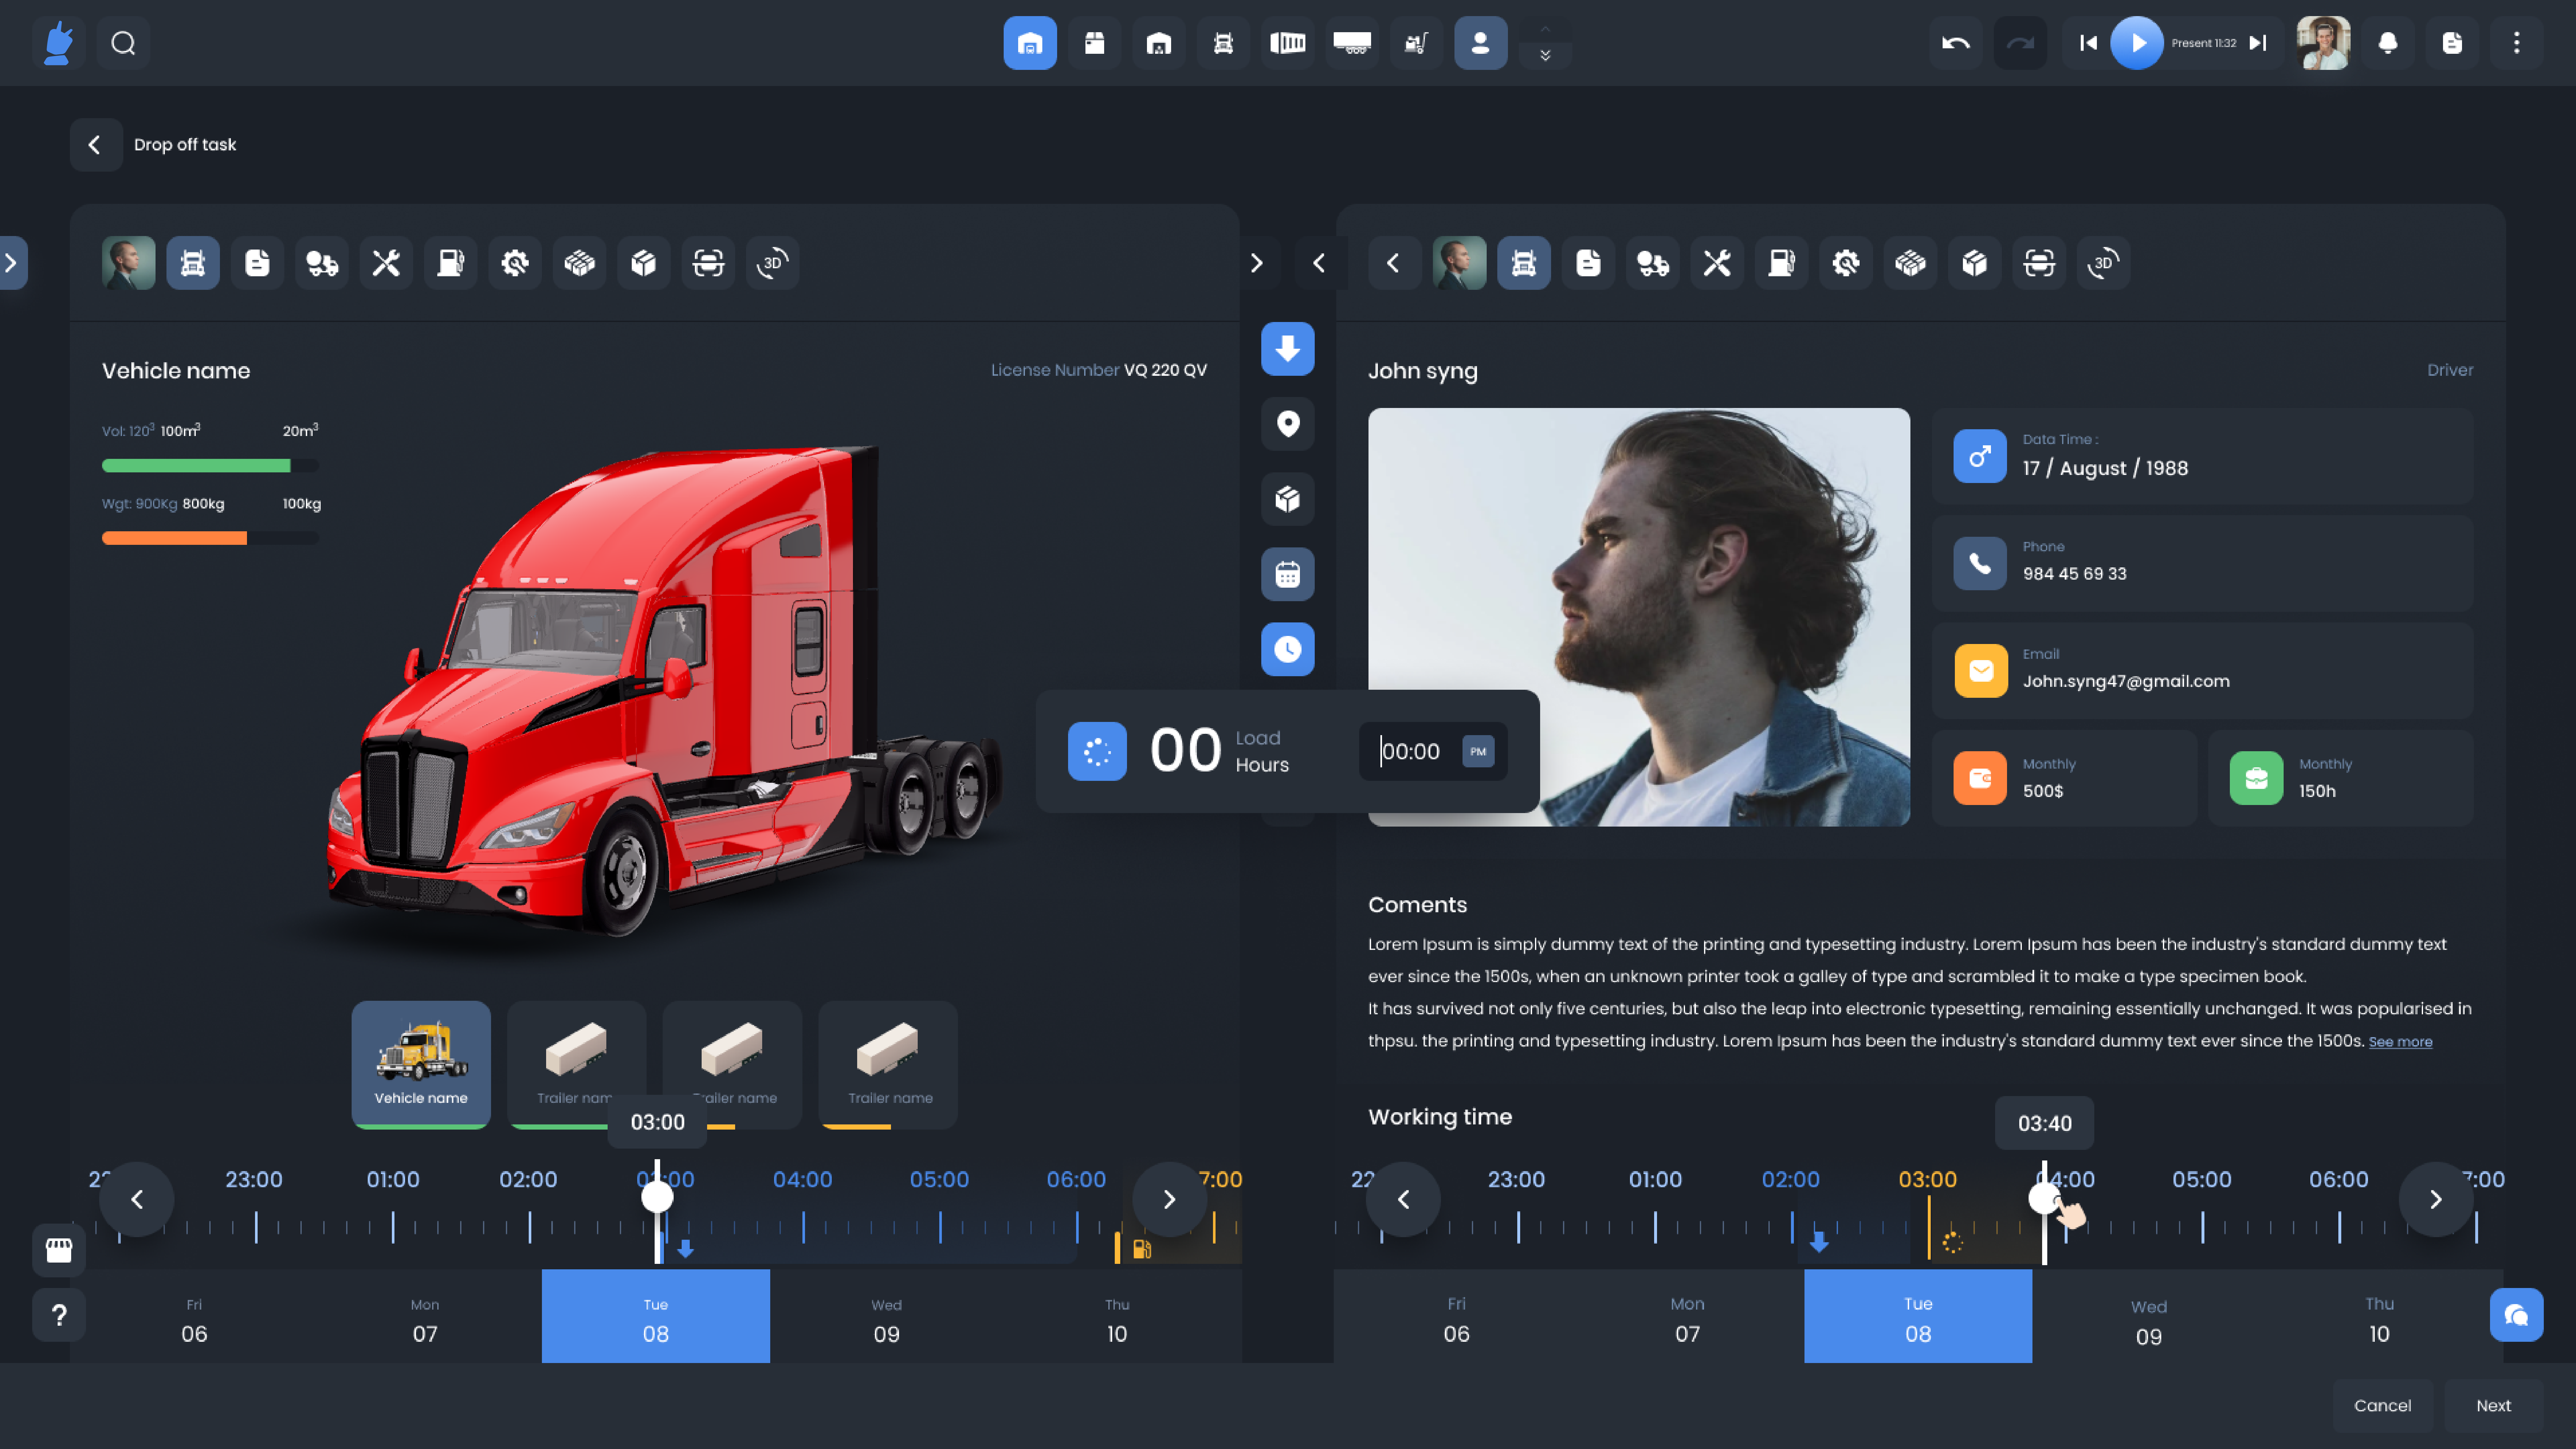This screenshot has height=1449, width=2576.
Task: Toggle the PM indicator in time field
Action: tap(1478, 751)
